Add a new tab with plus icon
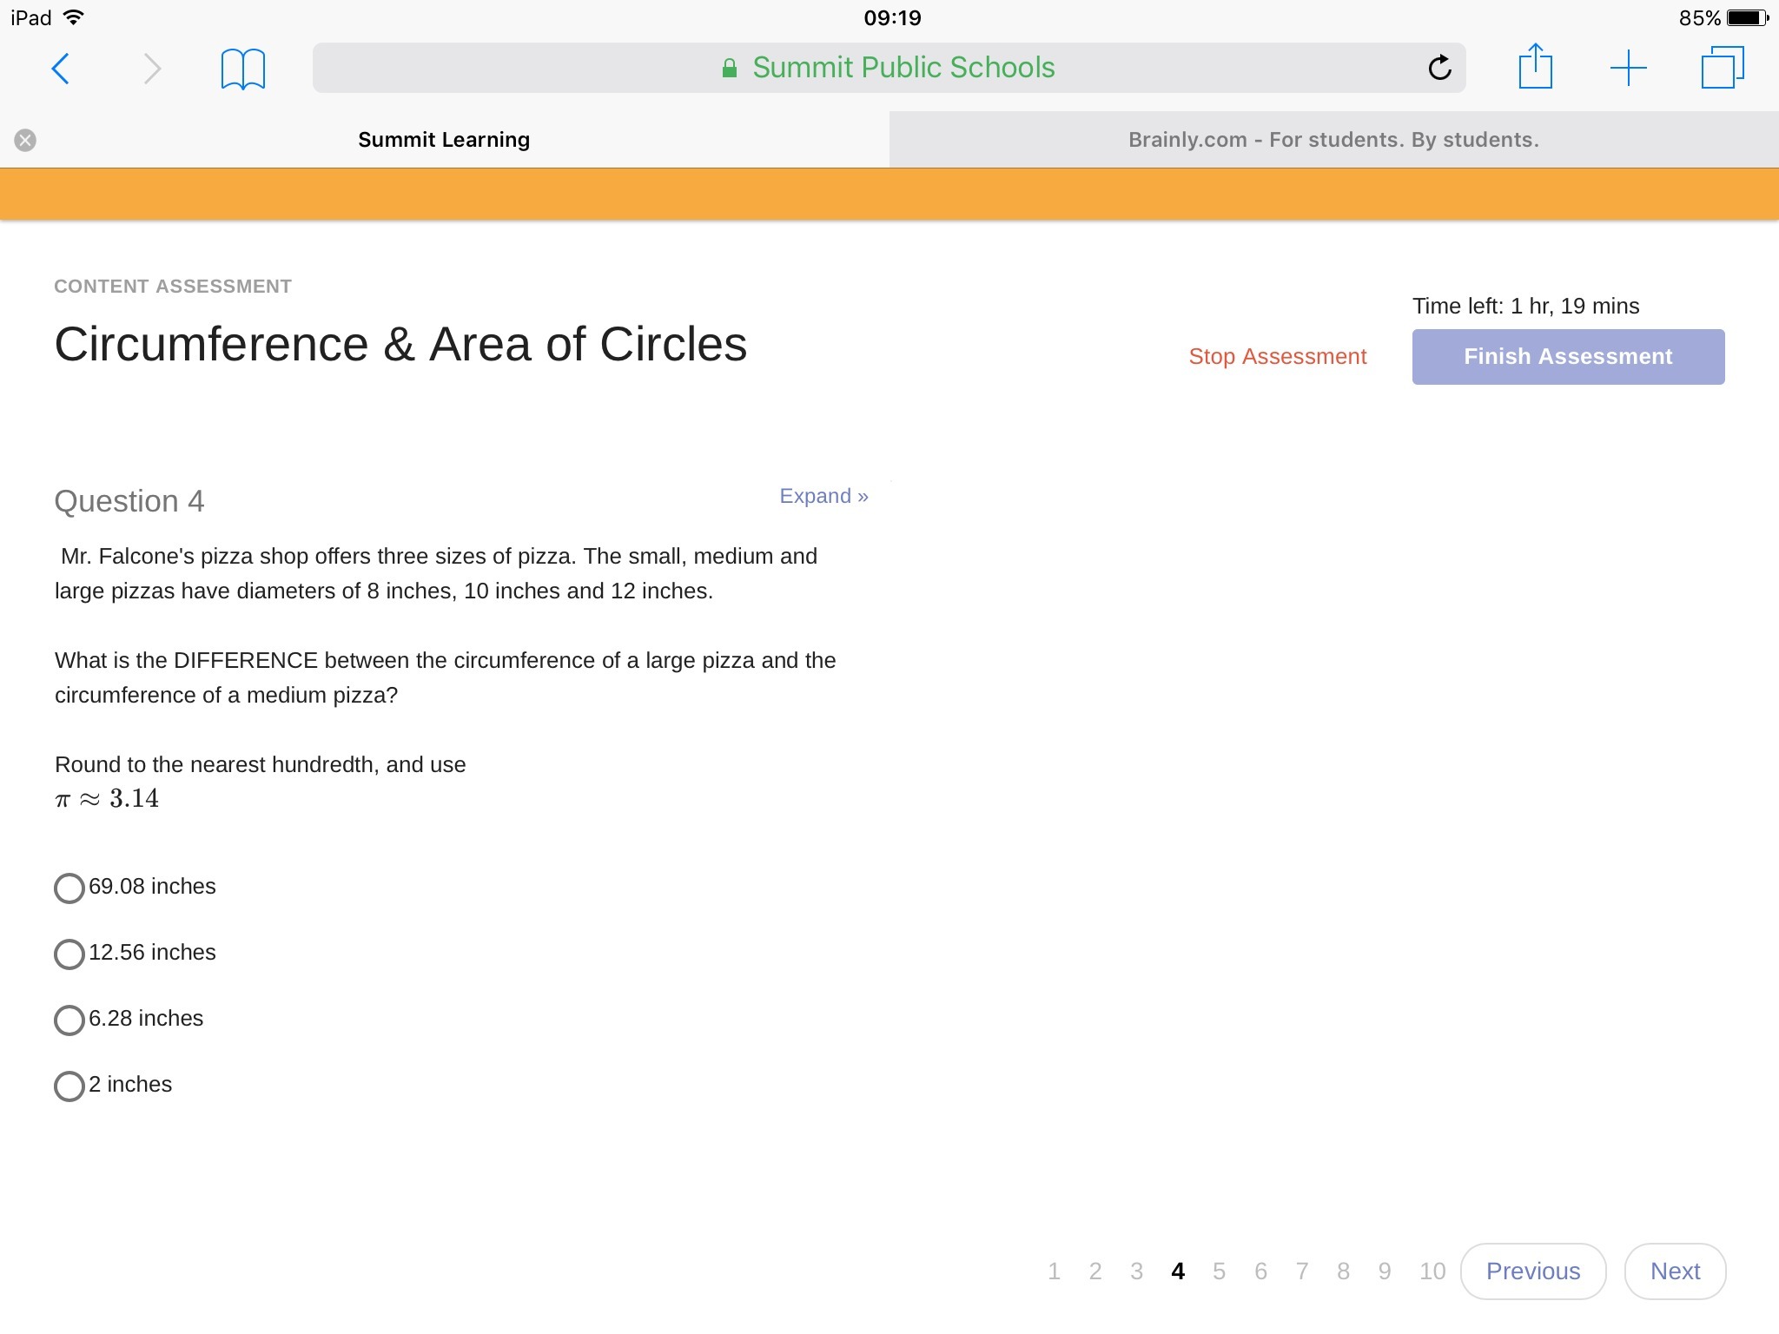1779x1334 pixels. pyautogui.click(x=1628, y=68)
